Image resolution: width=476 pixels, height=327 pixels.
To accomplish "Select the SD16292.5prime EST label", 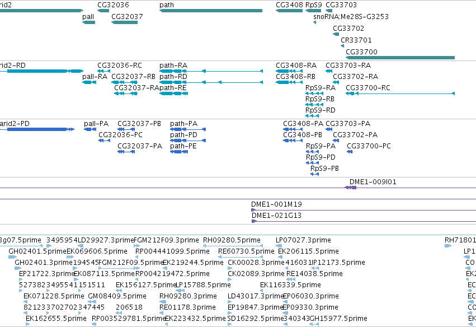I will coord(255,319).
